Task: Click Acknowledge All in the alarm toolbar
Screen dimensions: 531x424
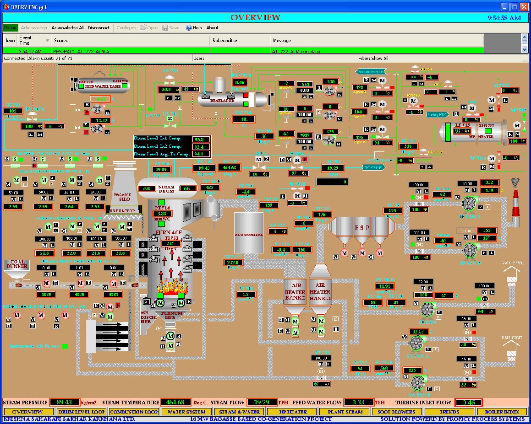Action: [x=67, y=28]
